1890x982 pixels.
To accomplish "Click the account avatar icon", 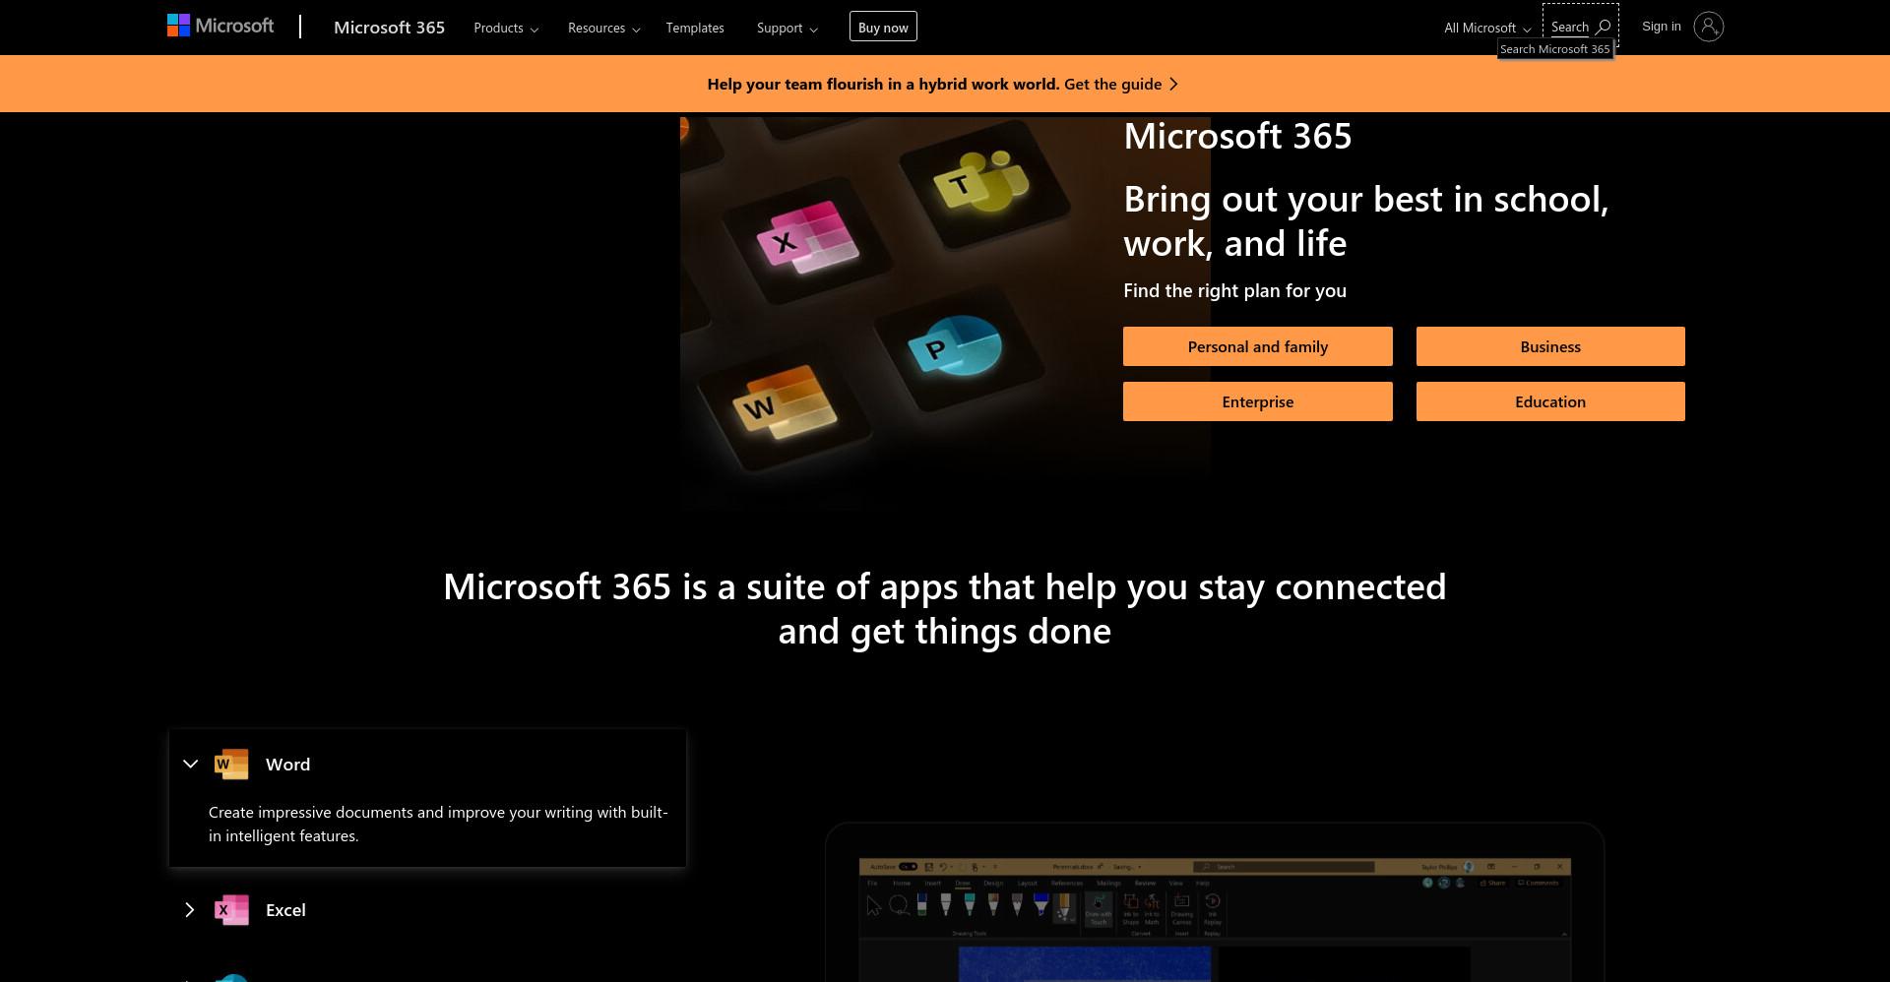I will click(x=1709, y=27).
